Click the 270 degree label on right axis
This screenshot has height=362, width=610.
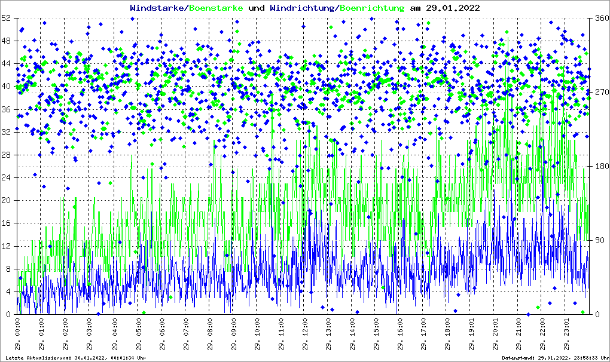click(600, 92)
